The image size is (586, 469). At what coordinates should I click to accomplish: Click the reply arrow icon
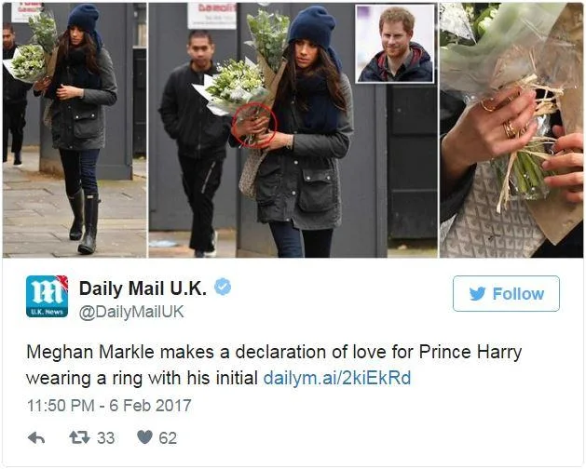point(36,437)
